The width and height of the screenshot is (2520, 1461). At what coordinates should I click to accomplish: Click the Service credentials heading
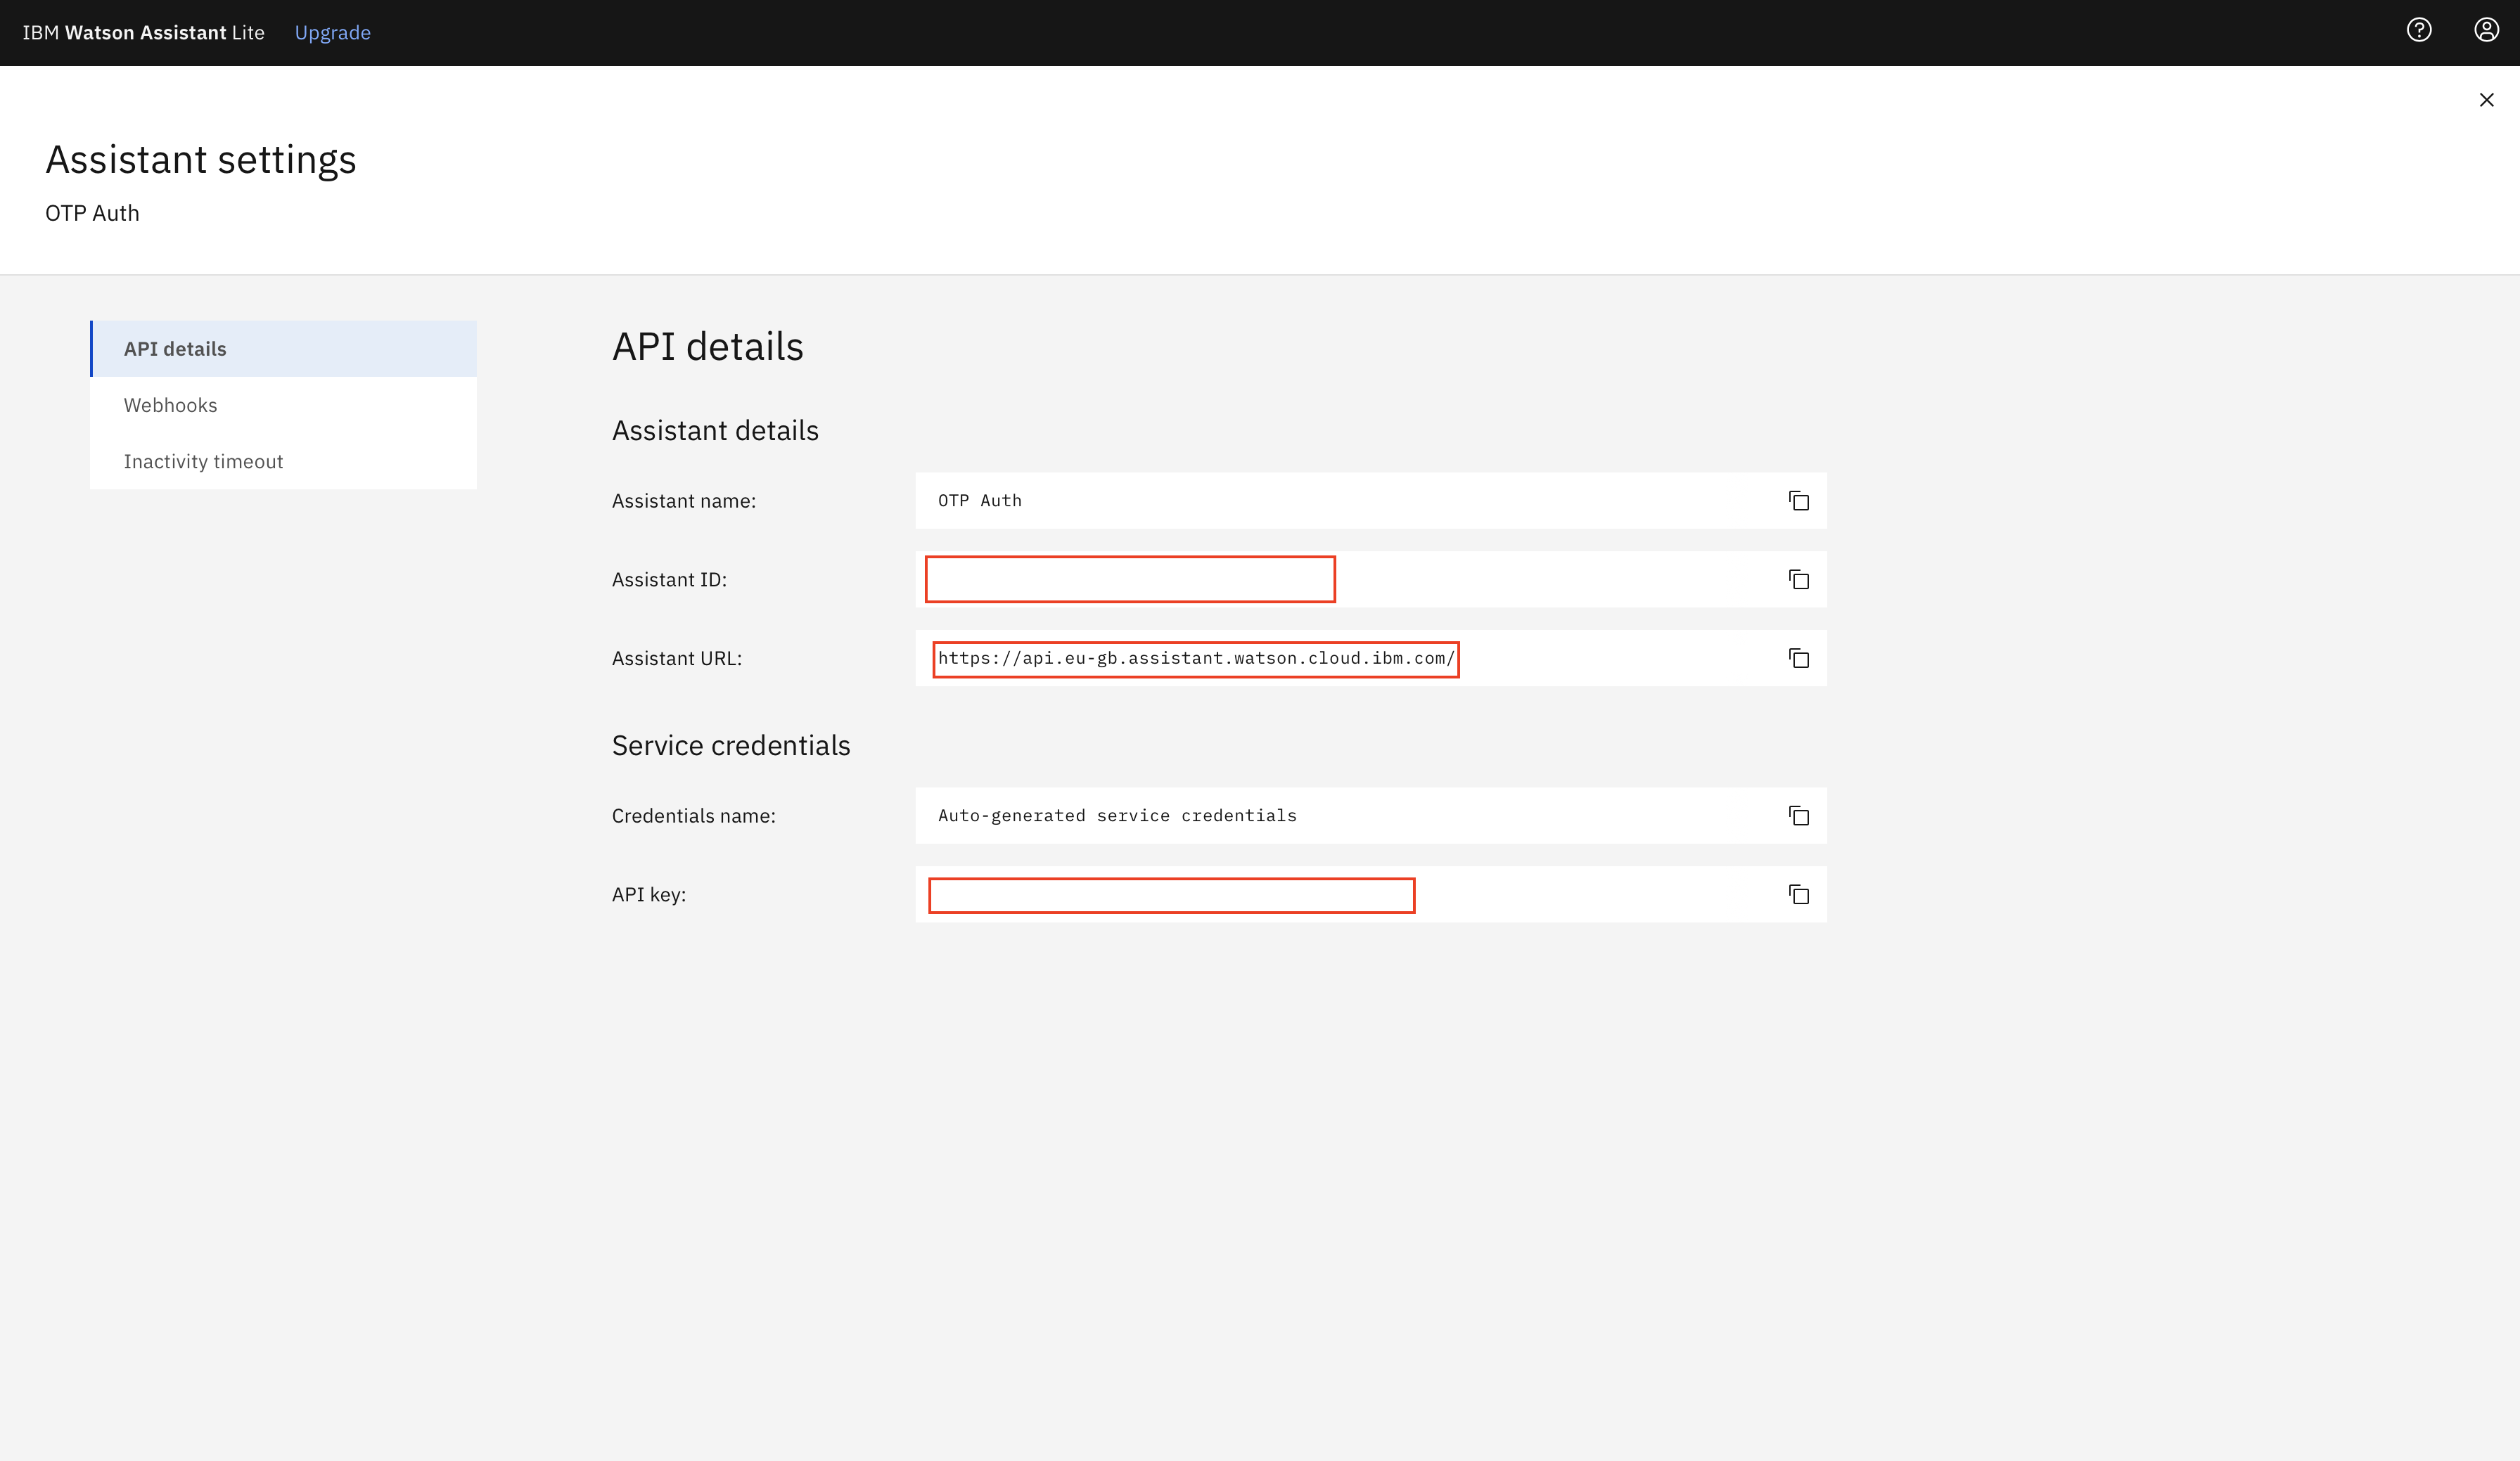731,745
